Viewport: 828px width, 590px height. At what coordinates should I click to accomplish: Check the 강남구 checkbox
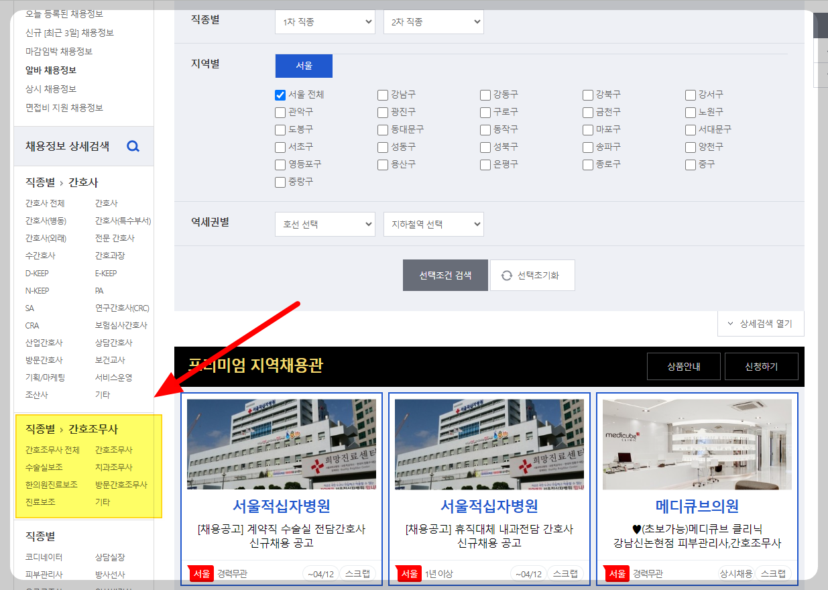(383, 95)
